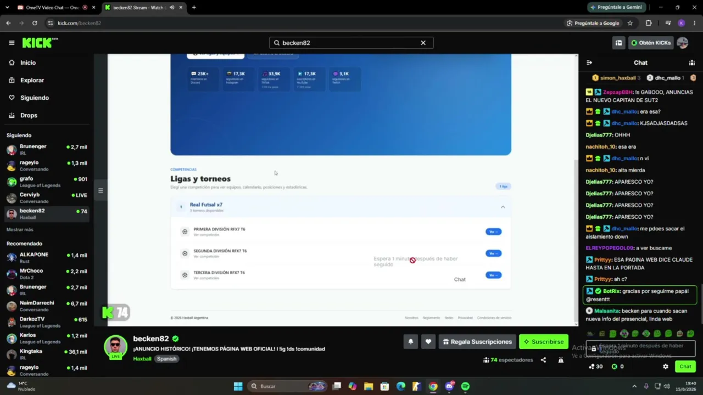Open the Siguiendo page in the sidebar
Screen dimensions: 703x395
[x=35, y=98]
